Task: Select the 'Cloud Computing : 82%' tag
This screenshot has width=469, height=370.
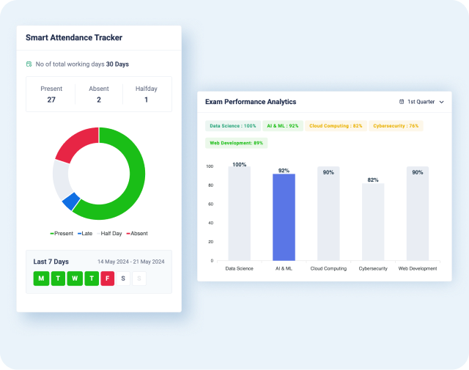Action: point(336,126)
